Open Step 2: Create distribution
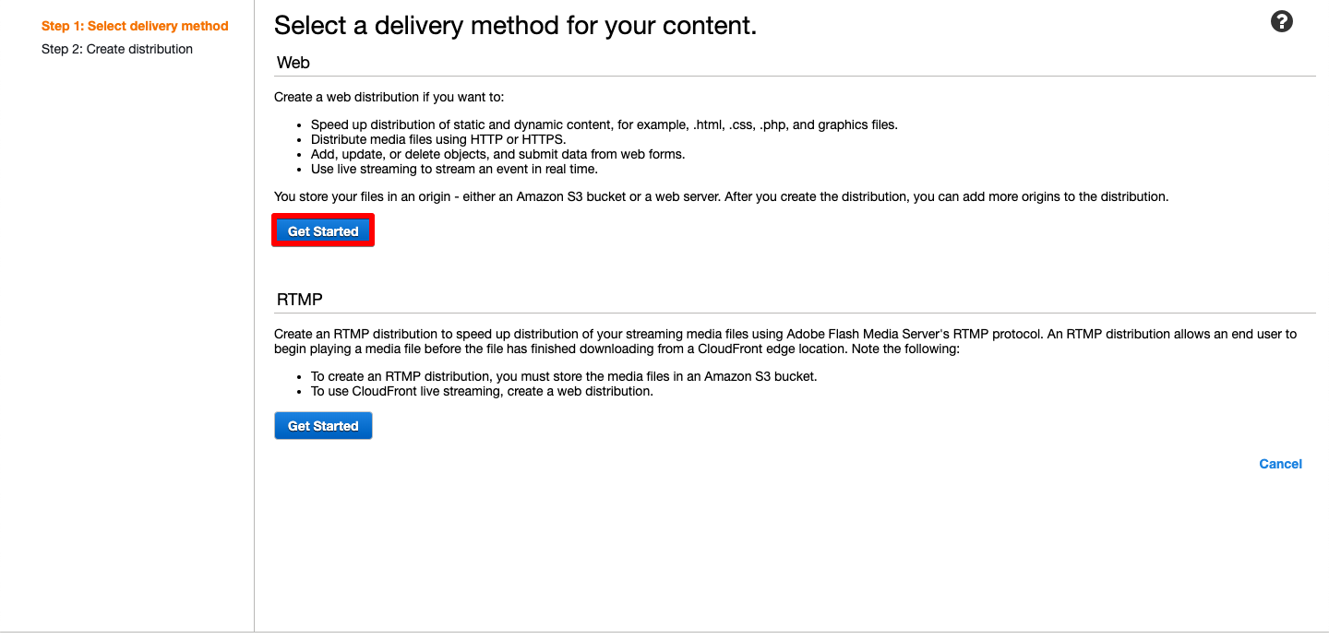This screenshot has width=1329, height=639. coord(117,49)
